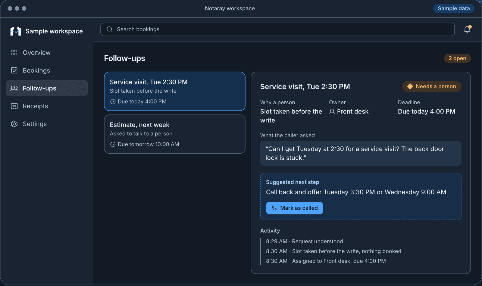Click the Overview grid icon
This screenshot has height=286, width=482.
pyautogui.click(x=14, y=53)
